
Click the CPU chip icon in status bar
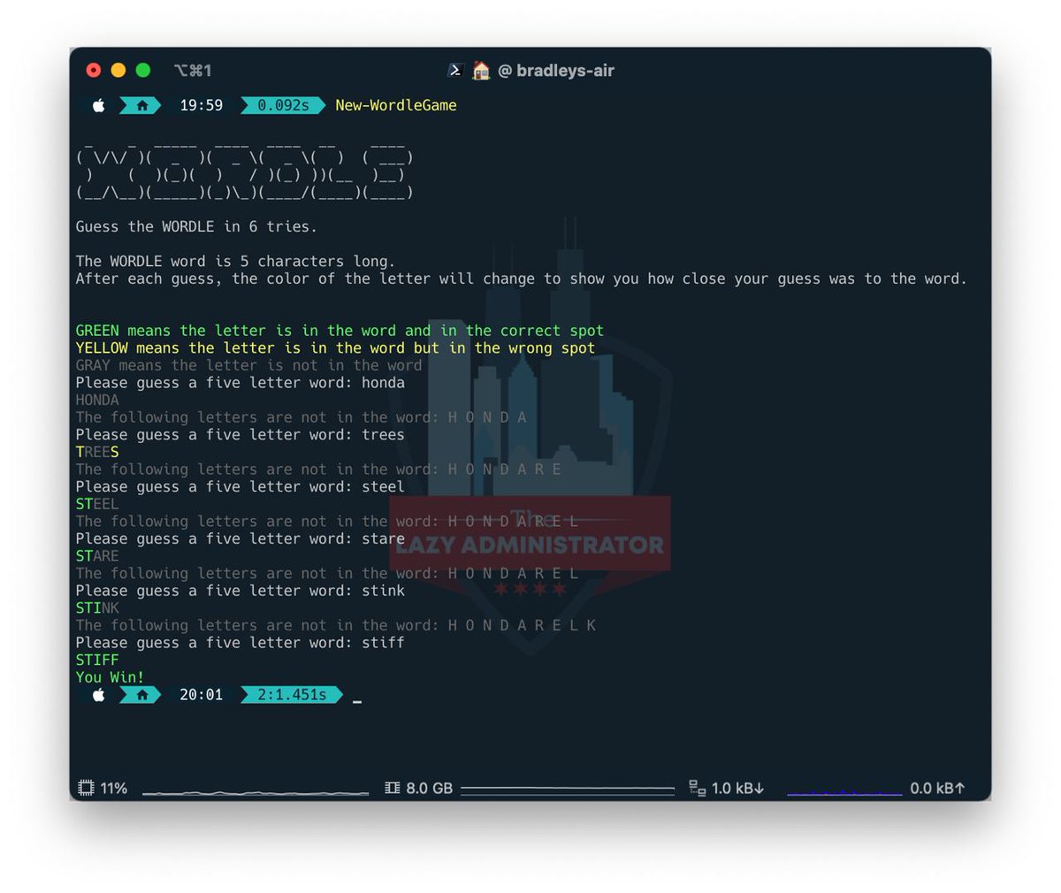point(86,788)
